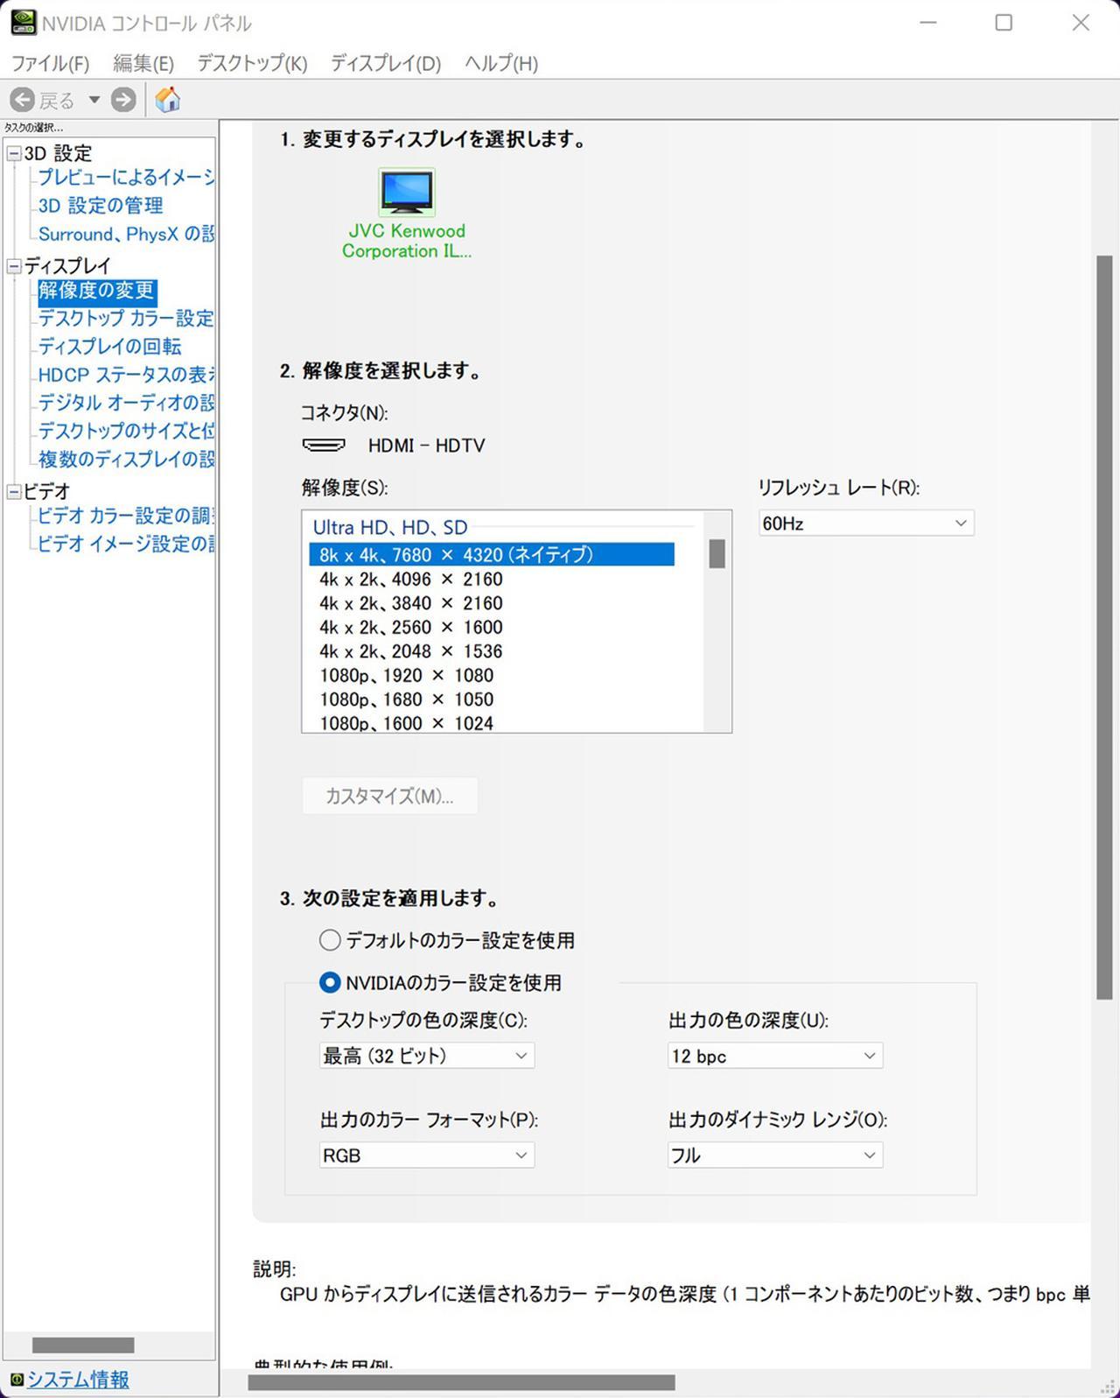Open プレビューによるイメージ tree item
Viewport: 1120px width, 1398px height.
pos(126,178)
